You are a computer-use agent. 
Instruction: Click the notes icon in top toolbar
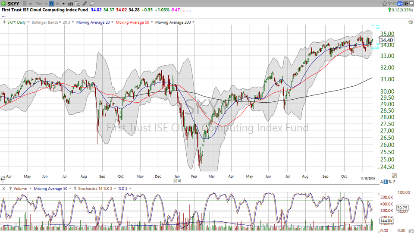tap(92, 4)
